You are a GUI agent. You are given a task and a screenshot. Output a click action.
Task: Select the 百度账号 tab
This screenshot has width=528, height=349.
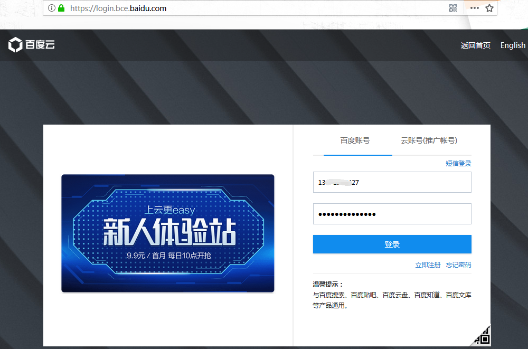coord(355,140)
